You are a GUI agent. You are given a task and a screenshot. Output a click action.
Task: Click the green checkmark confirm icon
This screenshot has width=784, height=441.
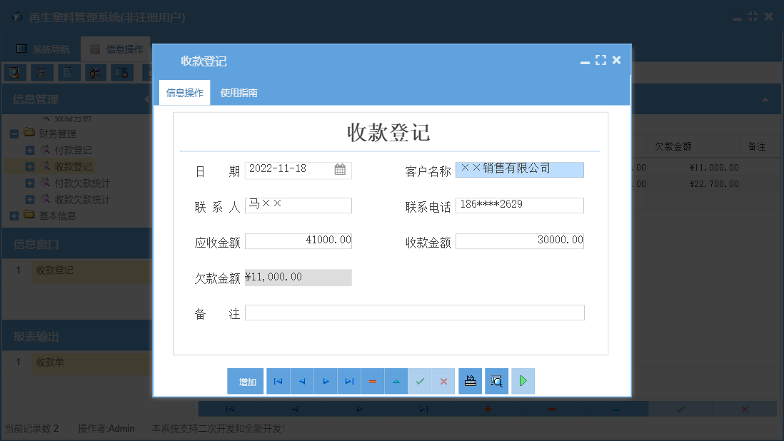pos(420,380)
